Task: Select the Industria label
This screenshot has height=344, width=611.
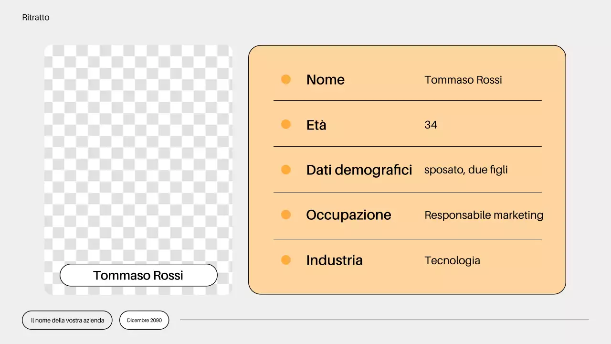Action: click(334, 260)
